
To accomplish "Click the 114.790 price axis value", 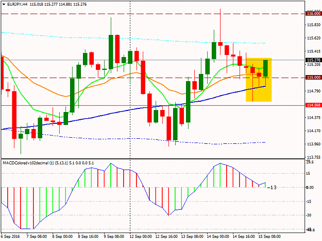I will pos(314,91).
